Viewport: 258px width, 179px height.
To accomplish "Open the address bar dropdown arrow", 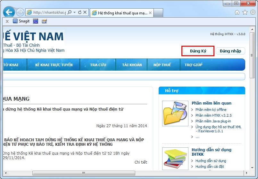I will 75,12.
